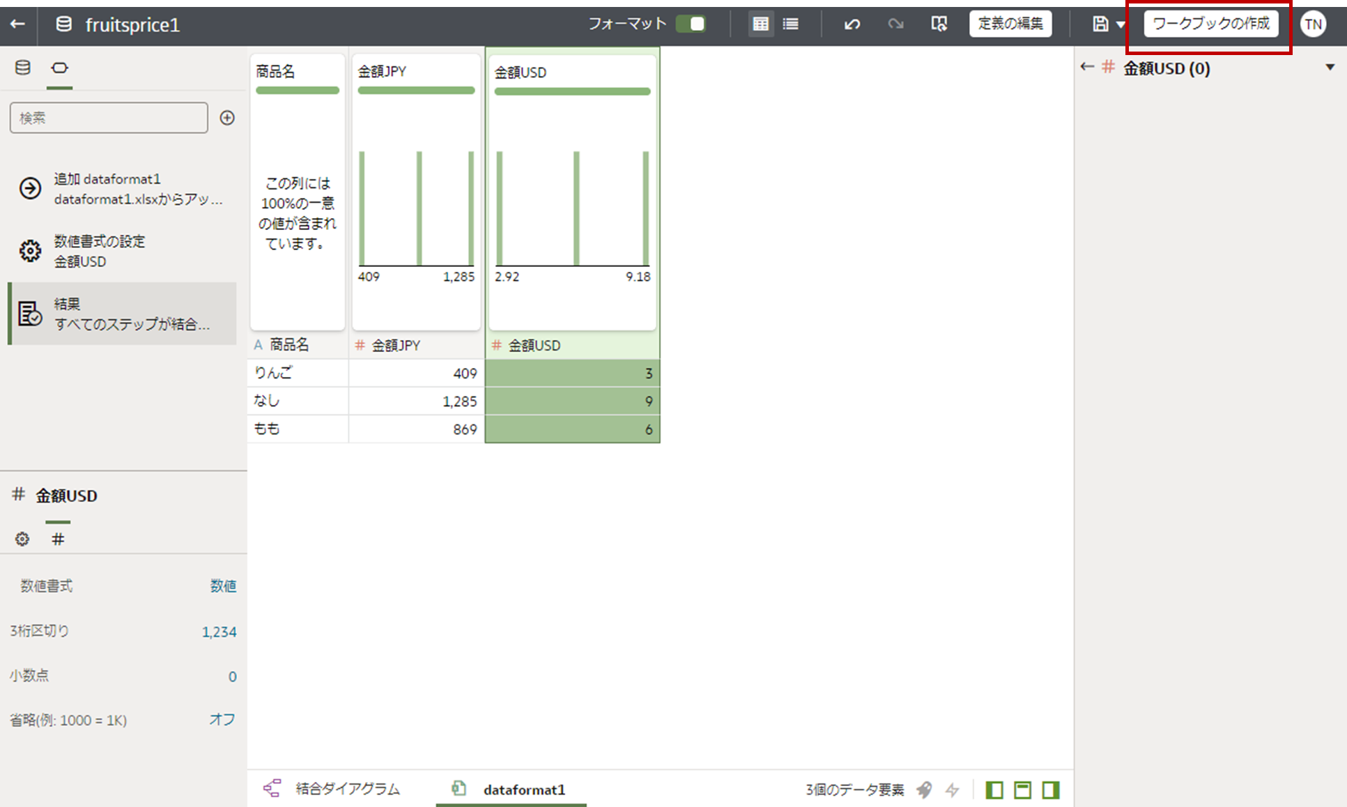The width and height of the screenshot is (1347, 807).
Task: Click the add step plus icon
Action: pos(227,118)
